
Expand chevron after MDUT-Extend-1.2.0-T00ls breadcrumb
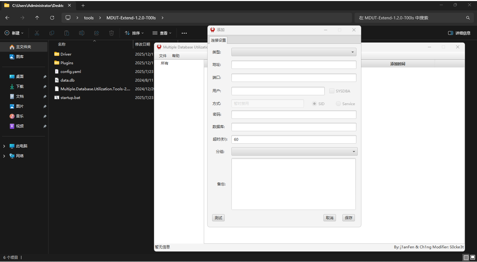162,18
